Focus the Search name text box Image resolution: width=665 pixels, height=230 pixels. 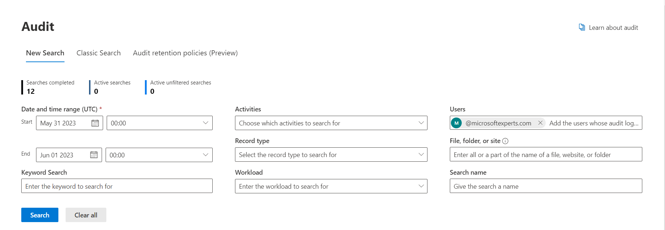(546, 186)
